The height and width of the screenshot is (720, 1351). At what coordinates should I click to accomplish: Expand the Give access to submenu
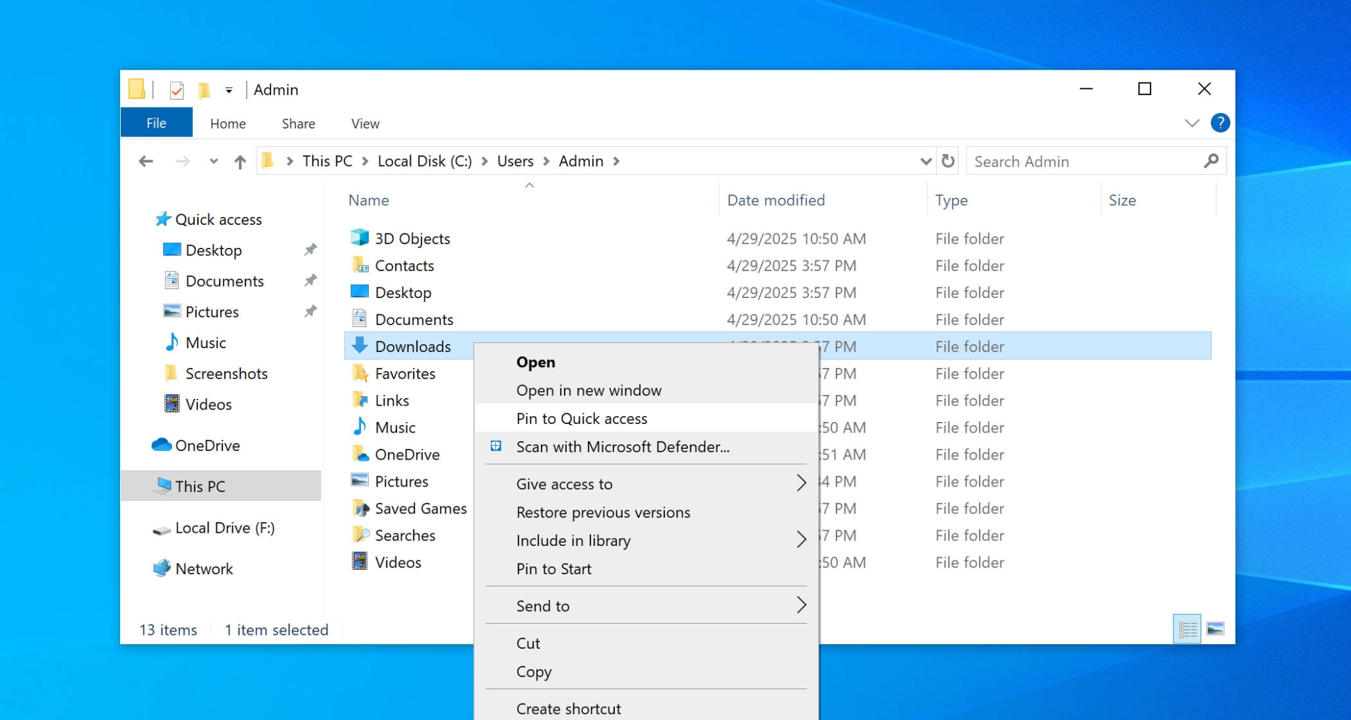coord(565,483)
